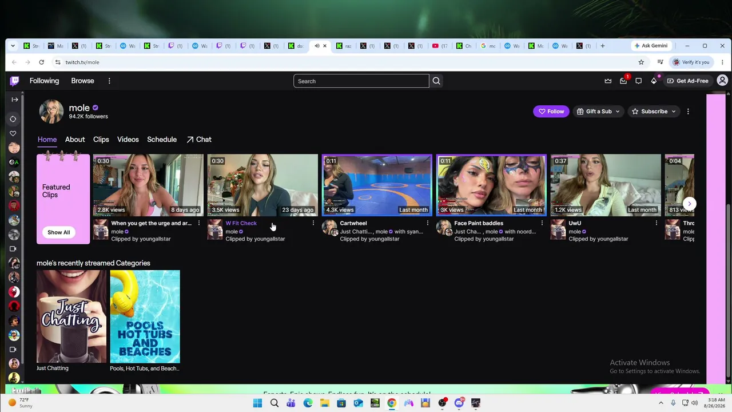Screen dimensions: 732x412
Task: Click the Twitch logo home icon
Action: [x=14, y=81]
